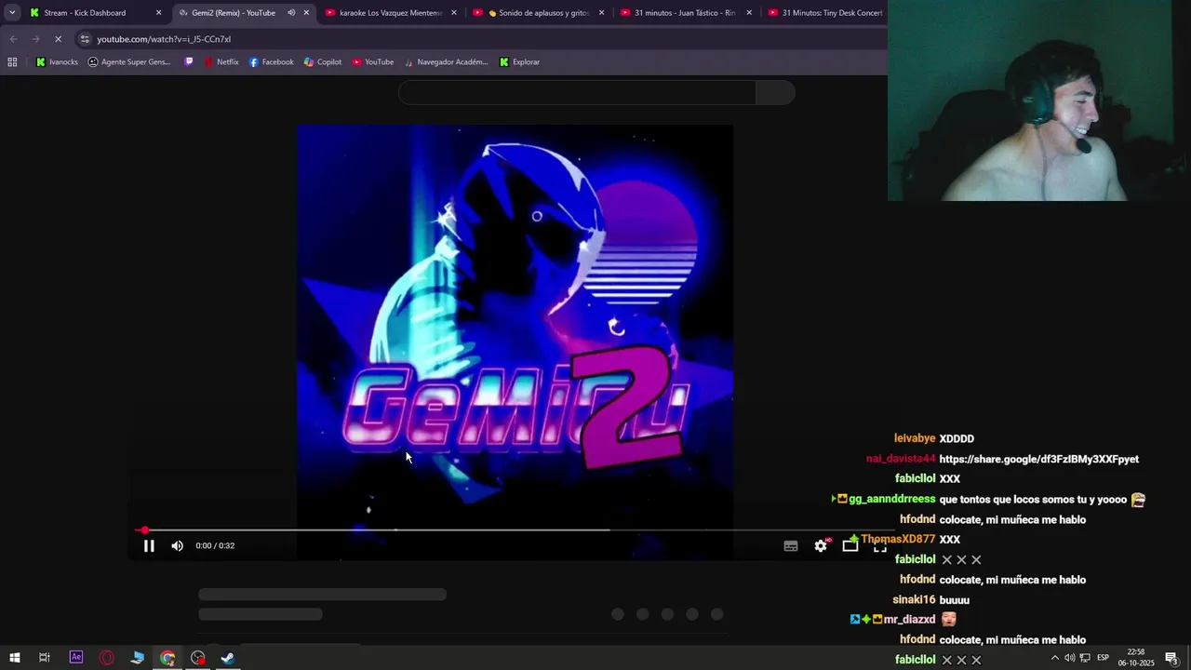Open the clock and calendar flyout
This screenshot has height=670, width=1191.
coord(1136,658)
